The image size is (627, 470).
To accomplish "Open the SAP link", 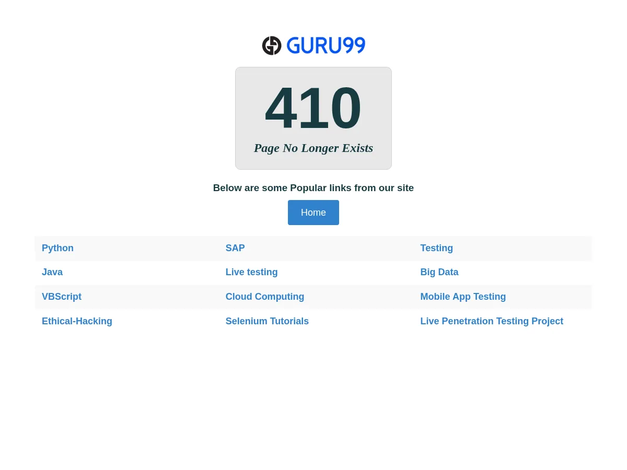I will (235, 248).
